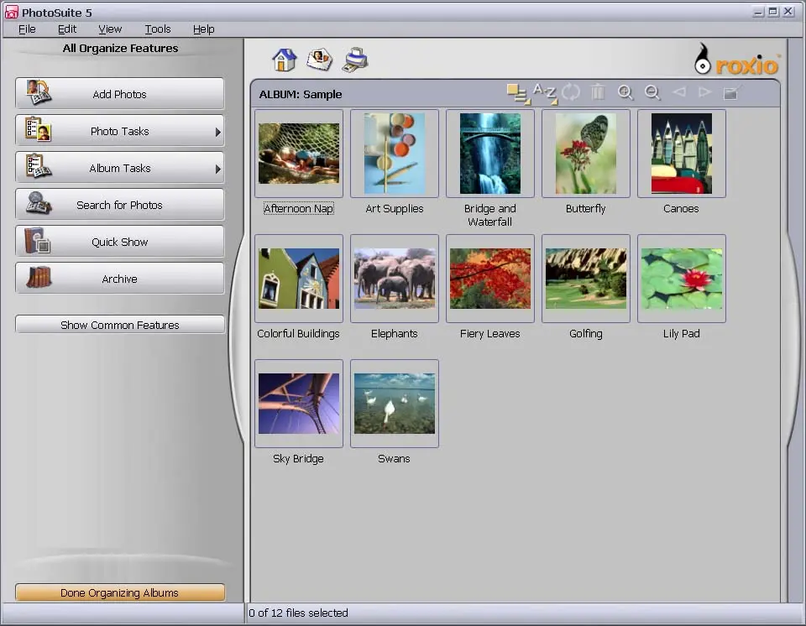Image resolution: width=806 pixels, height=626 pixels.
Task: Click Show Common Features button
Action: coord(120,325)
